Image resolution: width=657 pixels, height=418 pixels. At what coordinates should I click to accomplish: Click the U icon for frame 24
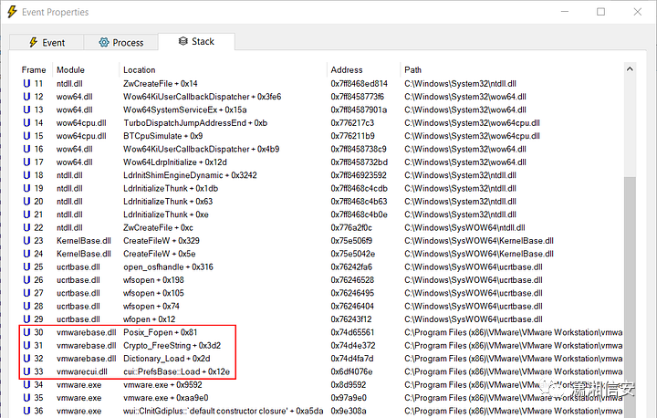[26, 254]
